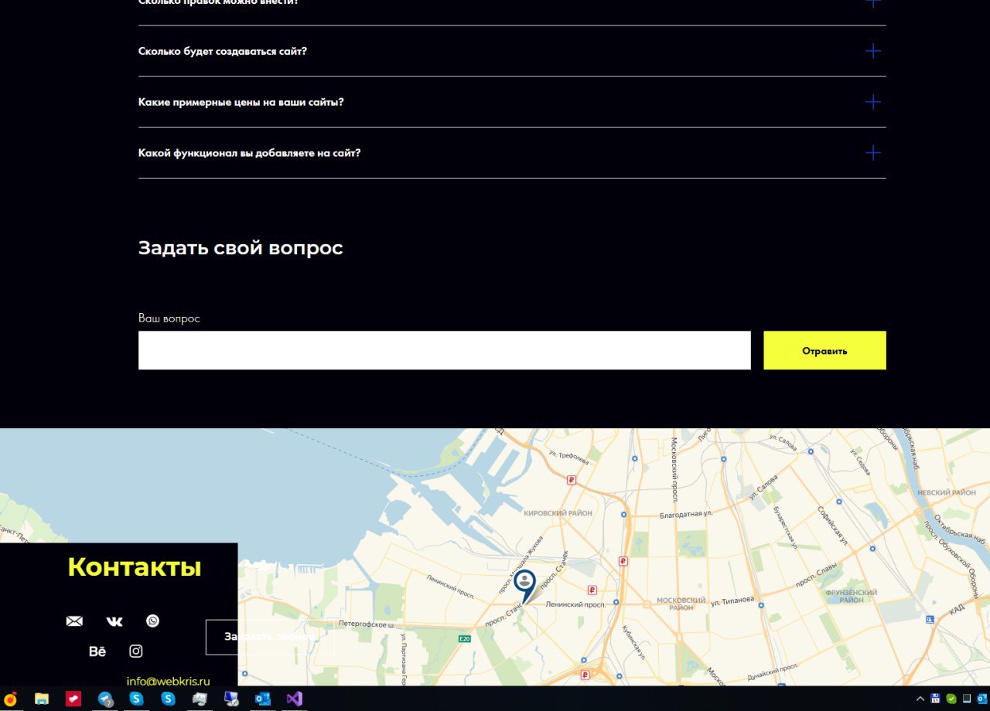This screenshot has width=990, height=711.
Task: Open Outlook from the taskbar
Action: pos(263,699)
